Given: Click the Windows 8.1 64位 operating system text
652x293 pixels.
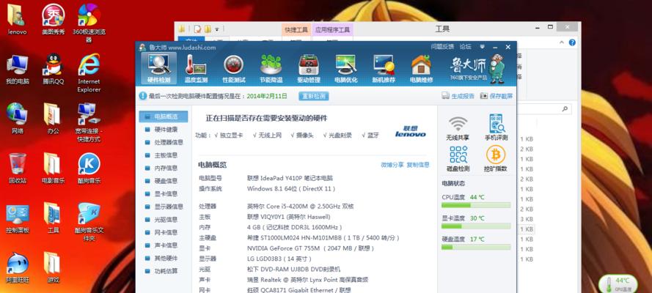Looking at the screenshot, I should pos(291,189).
